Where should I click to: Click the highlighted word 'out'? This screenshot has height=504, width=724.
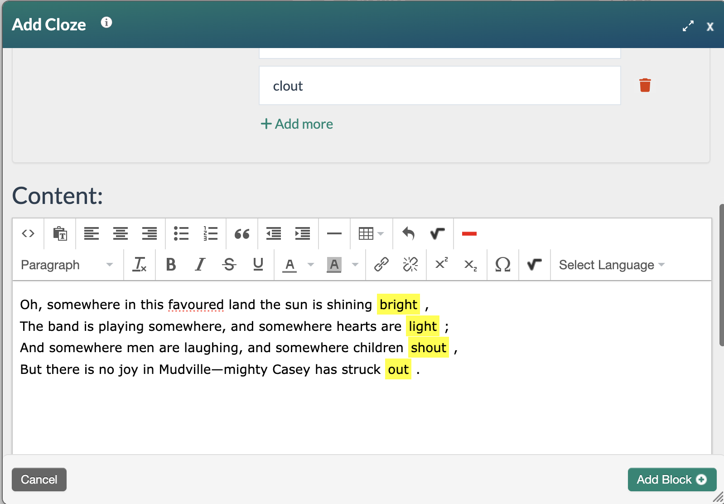(x=398, y=369)
